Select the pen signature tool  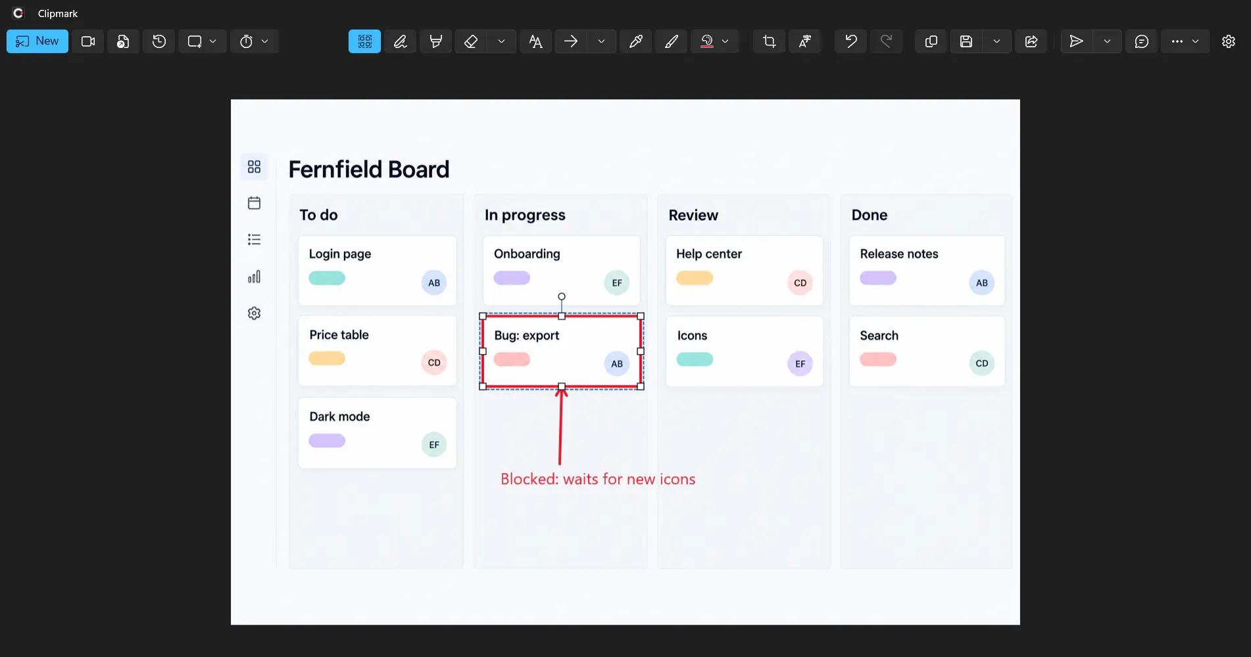[x=400, y=41]
